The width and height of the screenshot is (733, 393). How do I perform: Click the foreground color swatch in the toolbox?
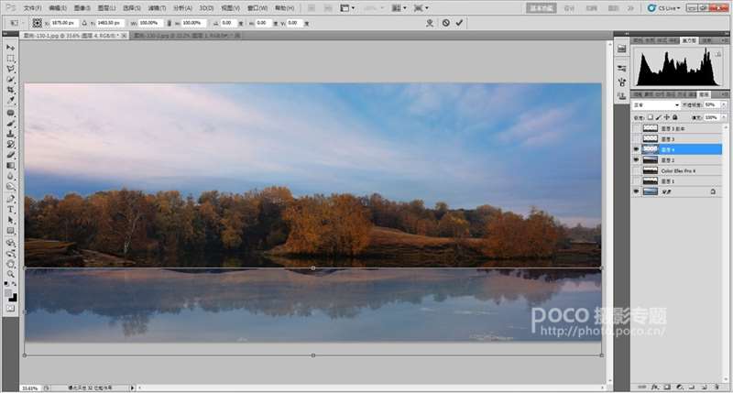9,294
